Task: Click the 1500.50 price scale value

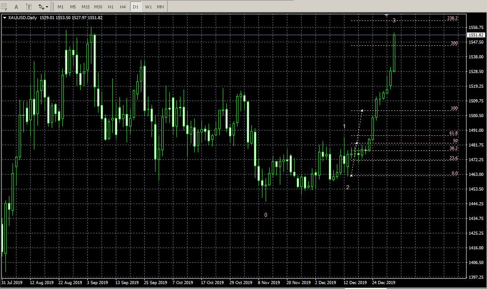Action: tap(476, 115)
